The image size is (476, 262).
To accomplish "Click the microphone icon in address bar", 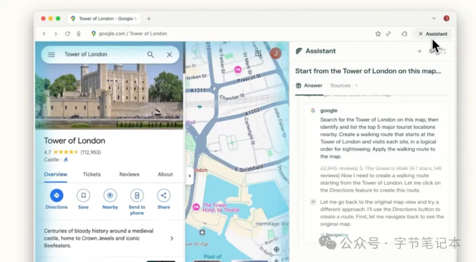I will pos(78,33).
